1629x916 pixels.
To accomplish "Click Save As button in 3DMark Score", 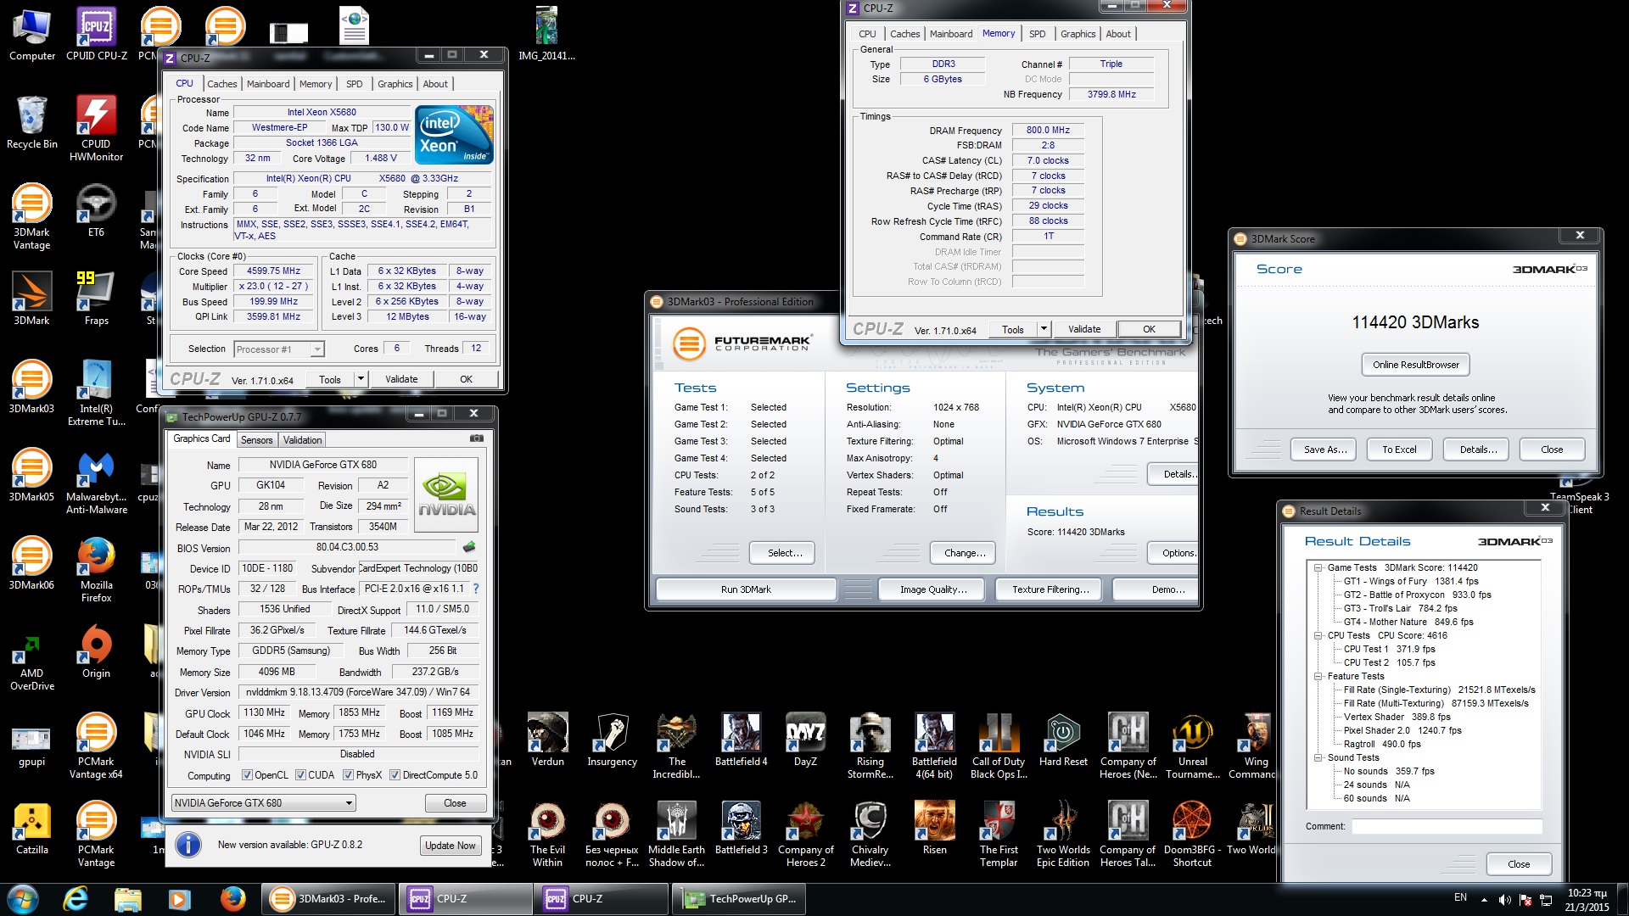I will click(x=1325, y=450).
